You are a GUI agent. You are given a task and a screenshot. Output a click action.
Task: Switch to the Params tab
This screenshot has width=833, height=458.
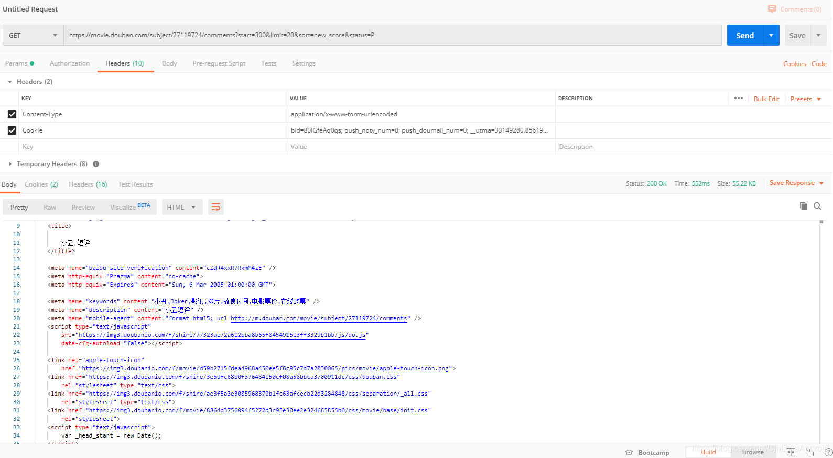(x=19, y=63)
